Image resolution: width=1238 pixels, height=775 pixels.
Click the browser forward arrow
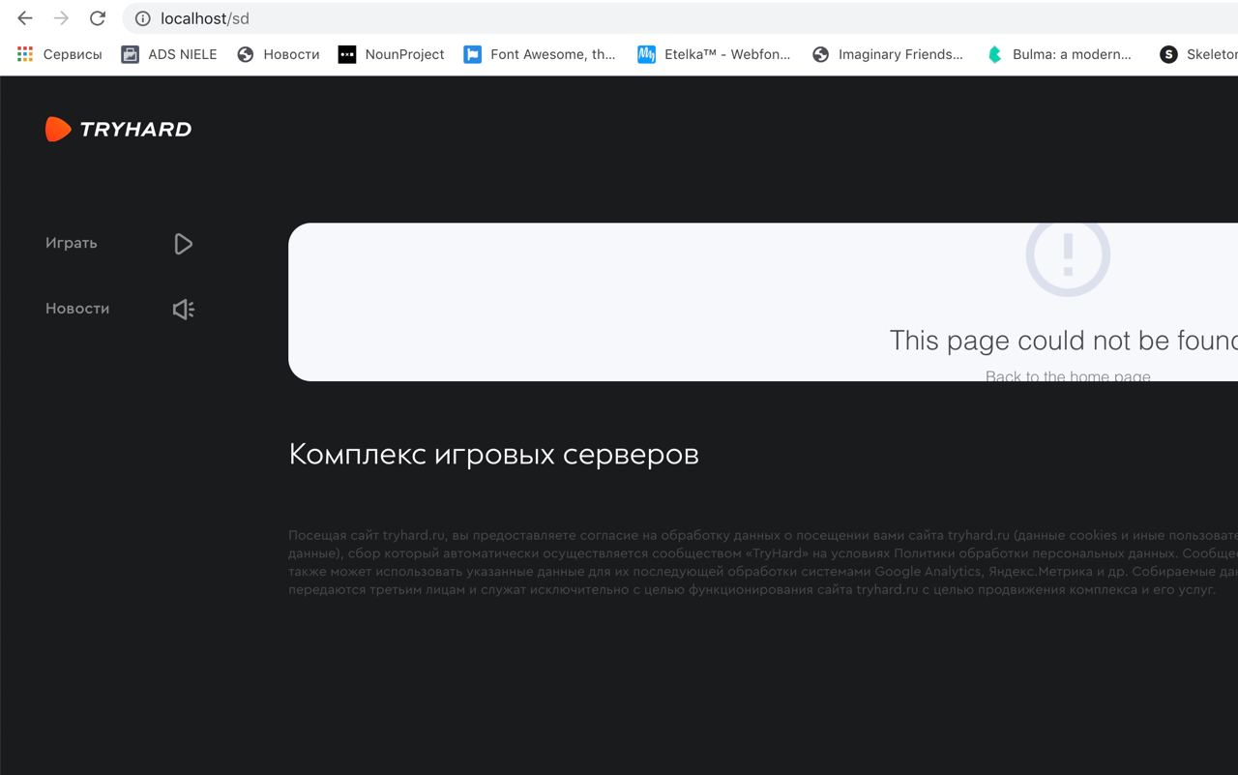coord(61,18)
